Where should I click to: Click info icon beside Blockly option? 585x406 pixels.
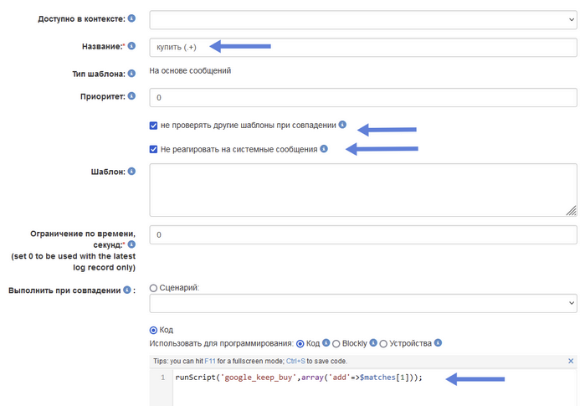pyautogui.click(x=373, y=342)
